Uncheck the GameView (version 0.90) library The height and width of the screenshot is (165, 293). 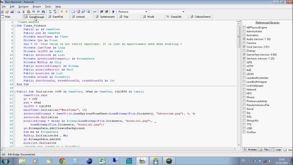point(244,55)
